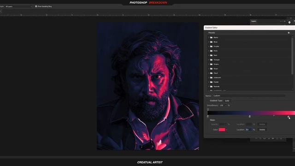Select the Iridescent preset label text
295x166 pixels.
pos(217,77)
